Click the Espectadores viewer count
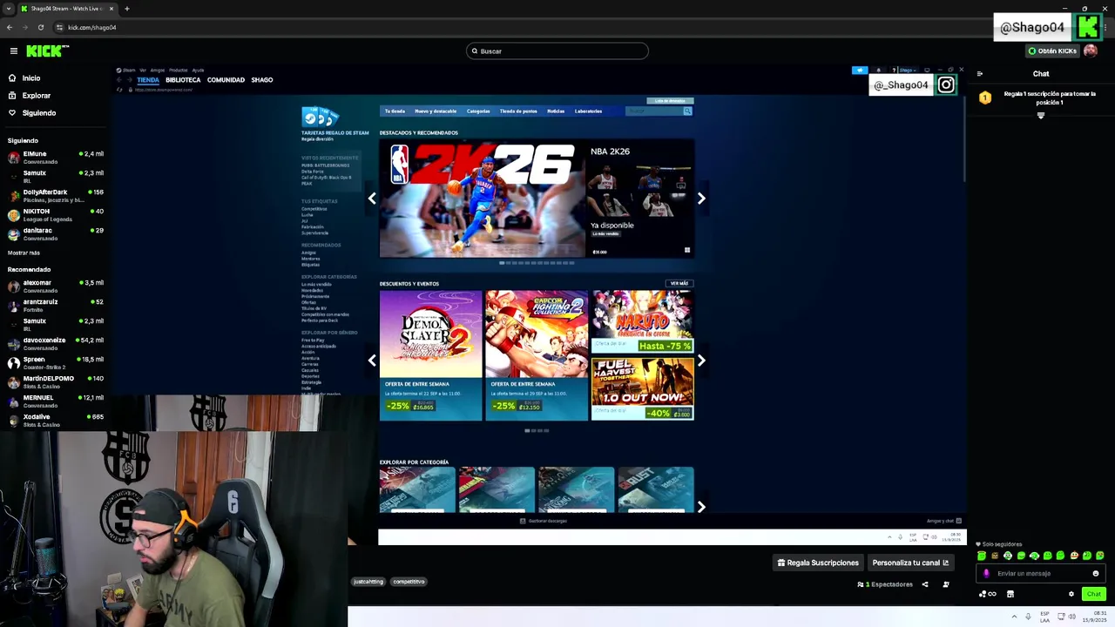 [x=885, y=584]
